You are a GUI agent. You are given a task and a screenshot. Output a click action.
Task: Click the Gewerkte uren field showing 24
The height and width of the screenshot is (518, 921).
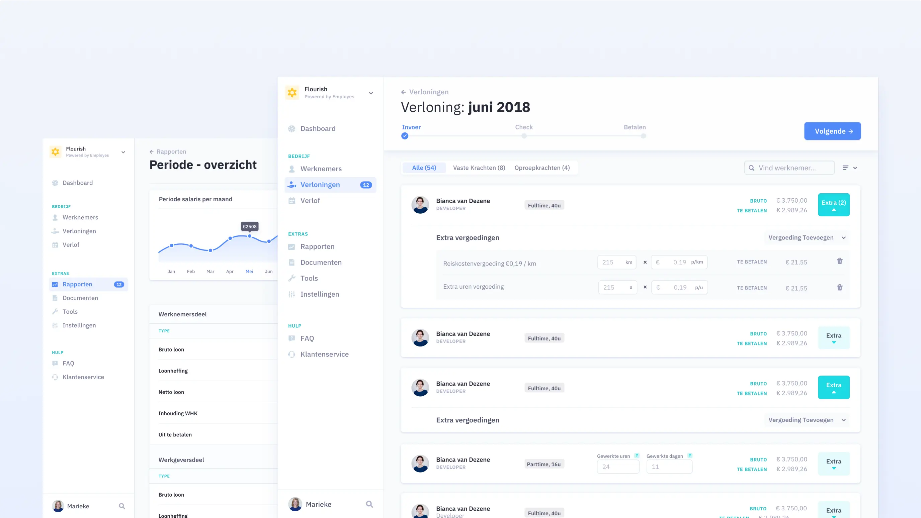(x=618, y=467)
